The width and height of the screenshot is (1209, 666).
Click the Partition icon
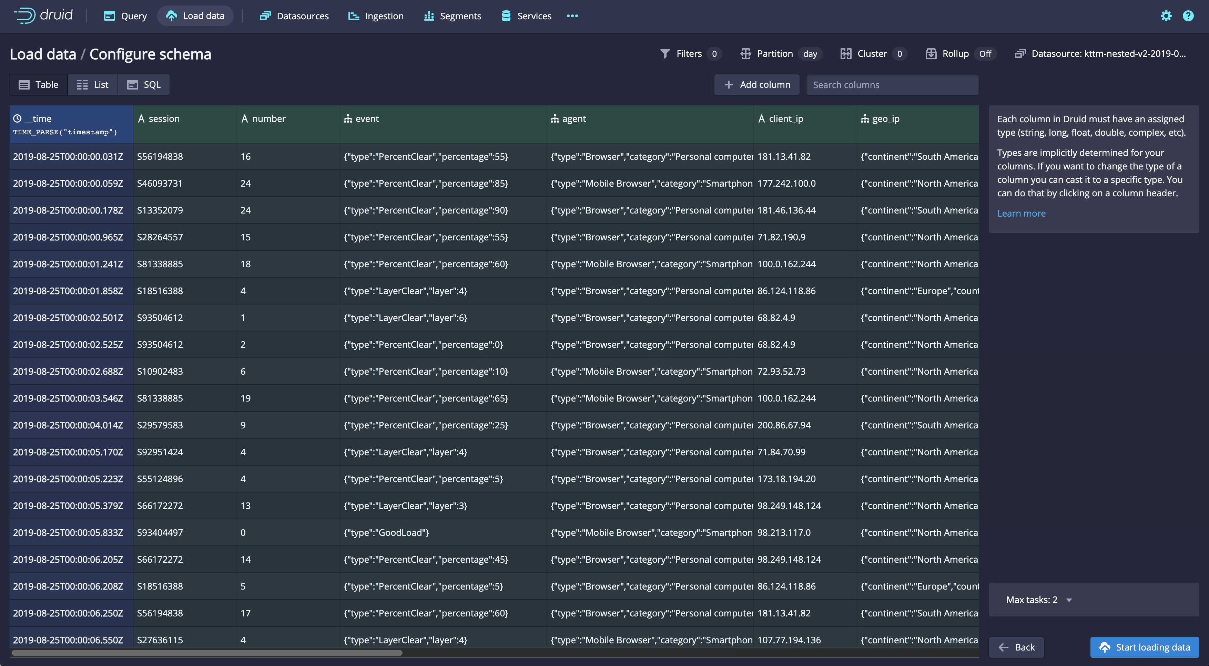(745, 53)
